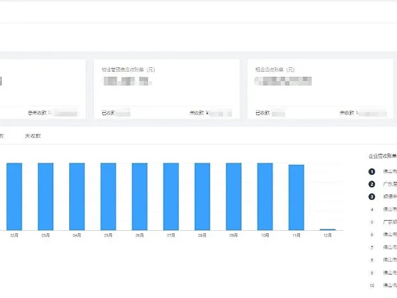Screen dimensions: 397x298
Task: Click the 企业应收账单 ranking heading
Action: 382,156
